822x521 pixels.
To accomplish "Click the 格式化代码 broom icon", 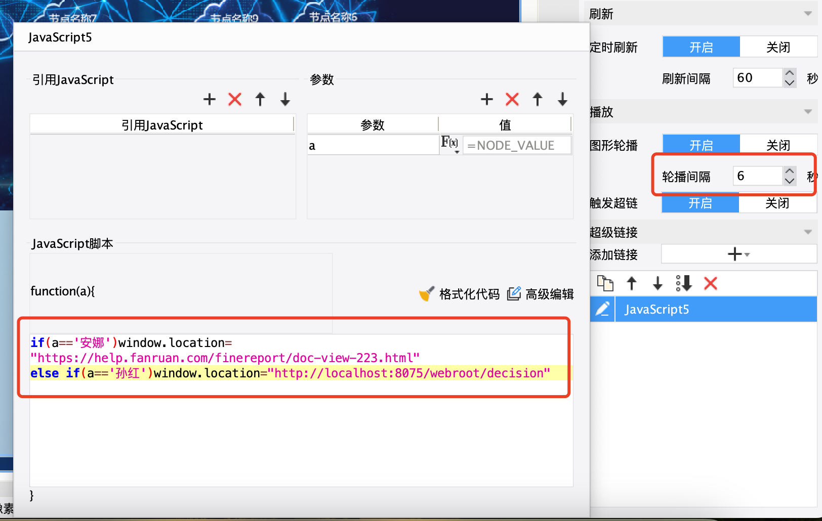I will pyautogui.click(x=427, y=293).
